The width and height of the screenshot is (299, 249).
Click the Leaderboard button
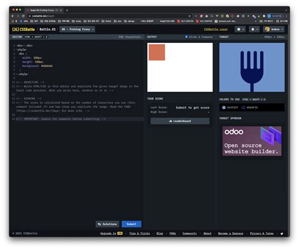(180, 121)
